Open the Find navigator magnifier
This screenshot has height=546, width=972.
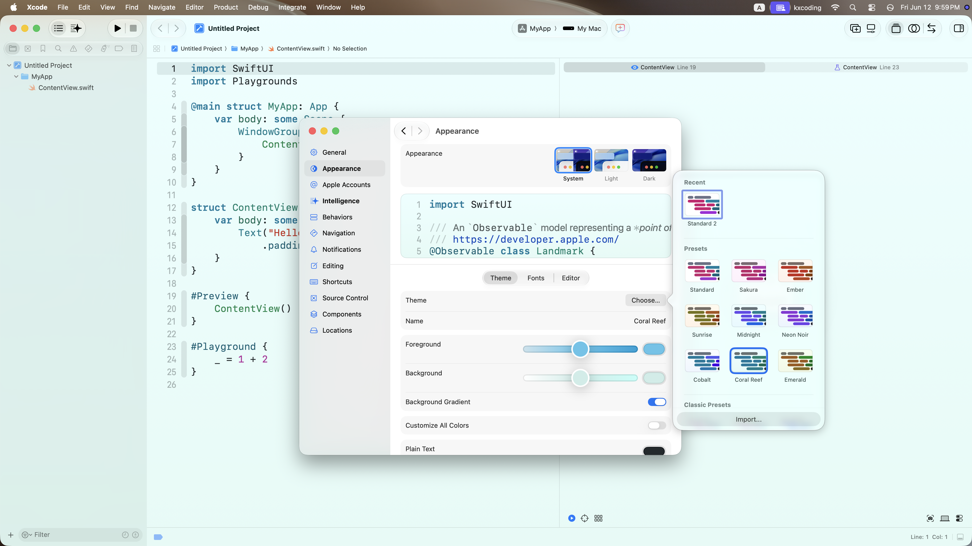58,48
